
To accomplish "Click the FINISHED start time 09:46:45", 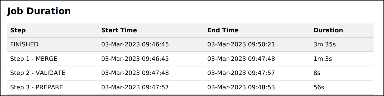I will click(135, 45).
